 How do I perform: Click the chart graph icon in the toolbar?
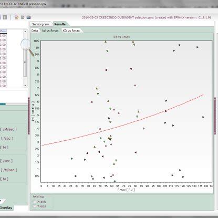click(16, 17)
